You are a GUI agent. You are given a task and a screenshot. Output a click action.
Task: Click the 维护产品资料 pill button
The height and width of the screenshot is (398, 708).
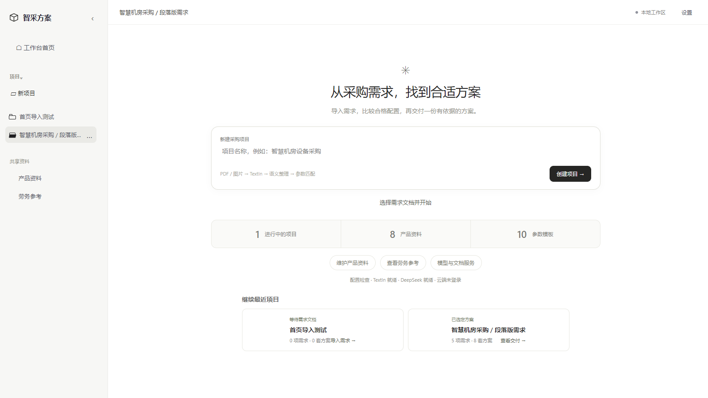(353, 263)
